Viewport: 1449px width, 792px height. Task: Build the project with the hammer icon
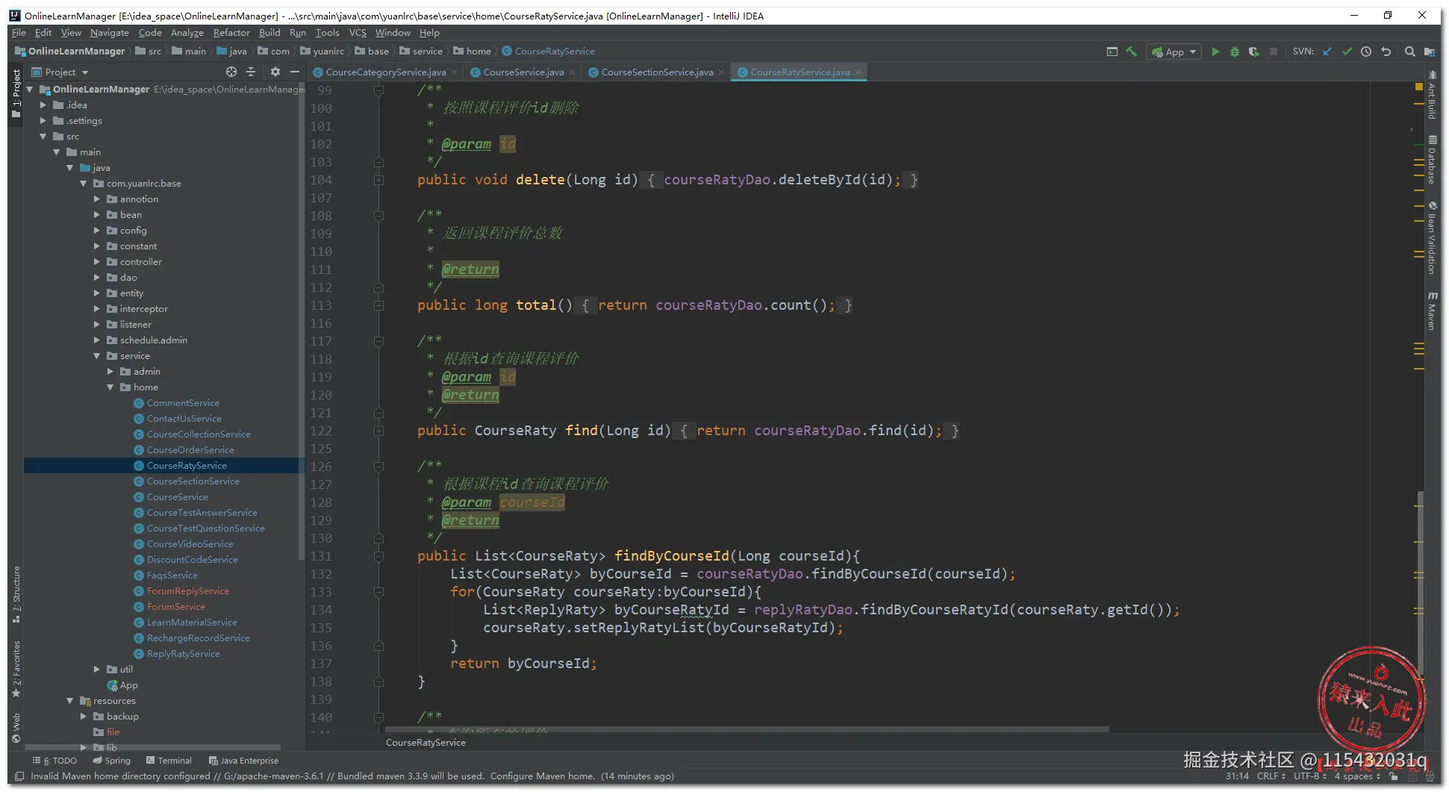coord(1132,52)
